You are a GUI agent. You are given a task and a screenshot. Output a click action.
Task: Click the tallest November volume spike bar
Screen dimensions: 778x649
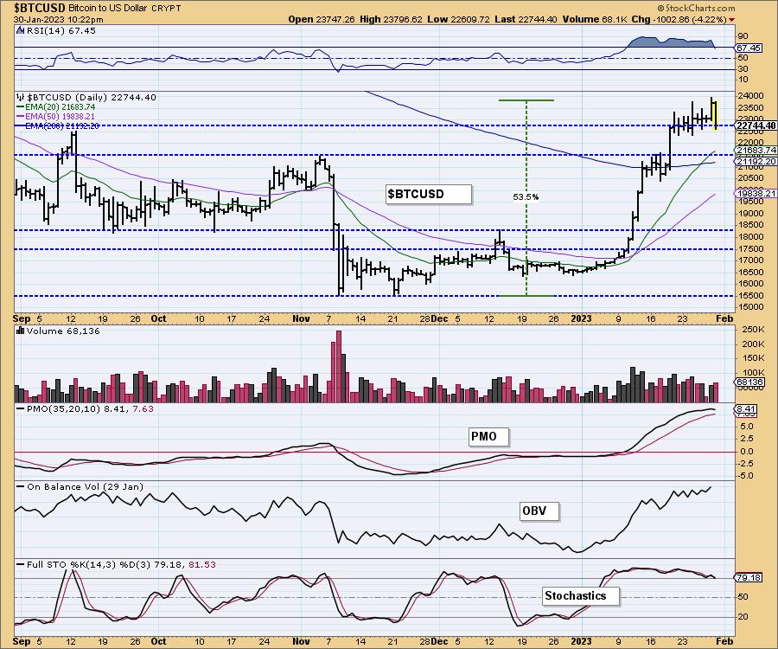(x=339, y=366)
